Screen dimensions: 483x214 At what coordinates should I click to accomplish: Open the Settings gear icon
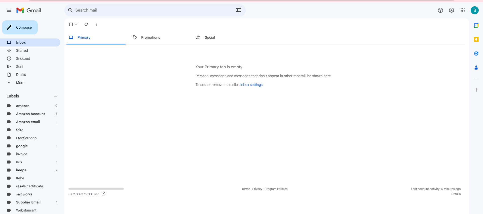(x=452, y=10)
